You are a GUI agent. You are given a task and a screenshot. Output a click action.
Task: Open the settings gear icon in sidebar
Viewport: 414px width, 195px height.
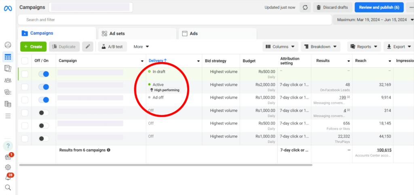click(x=8, y=167)
